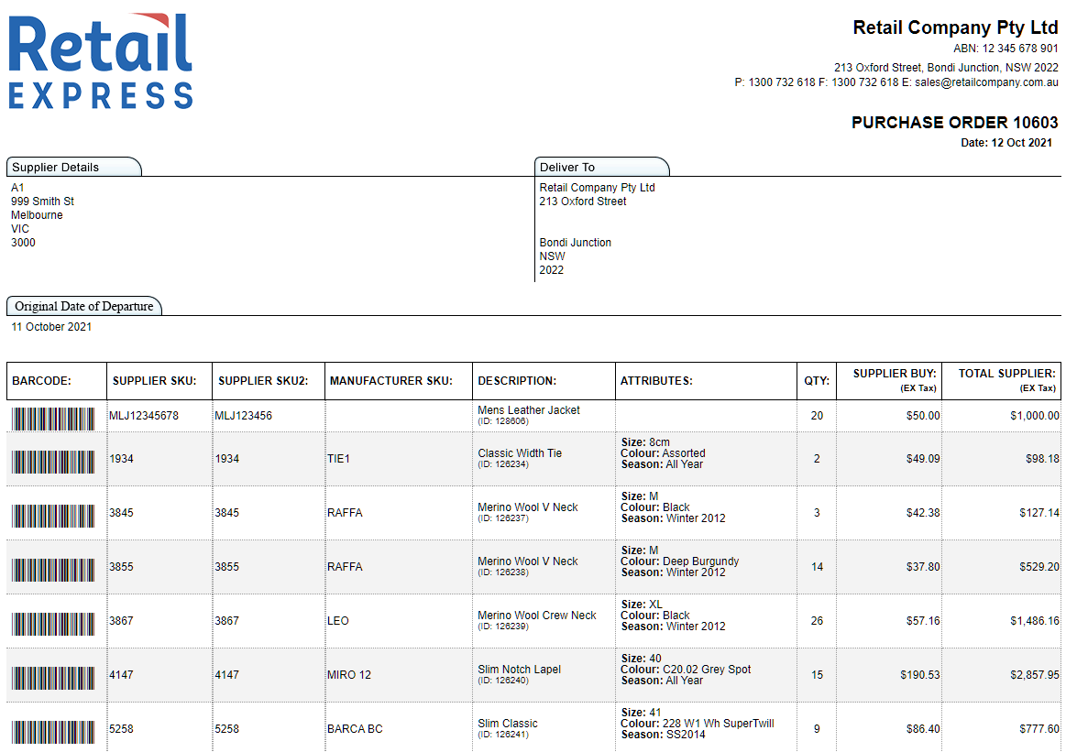Click the quantity 14 cell
This screenshot has height=752, width=1066.
tap(817, 567)
